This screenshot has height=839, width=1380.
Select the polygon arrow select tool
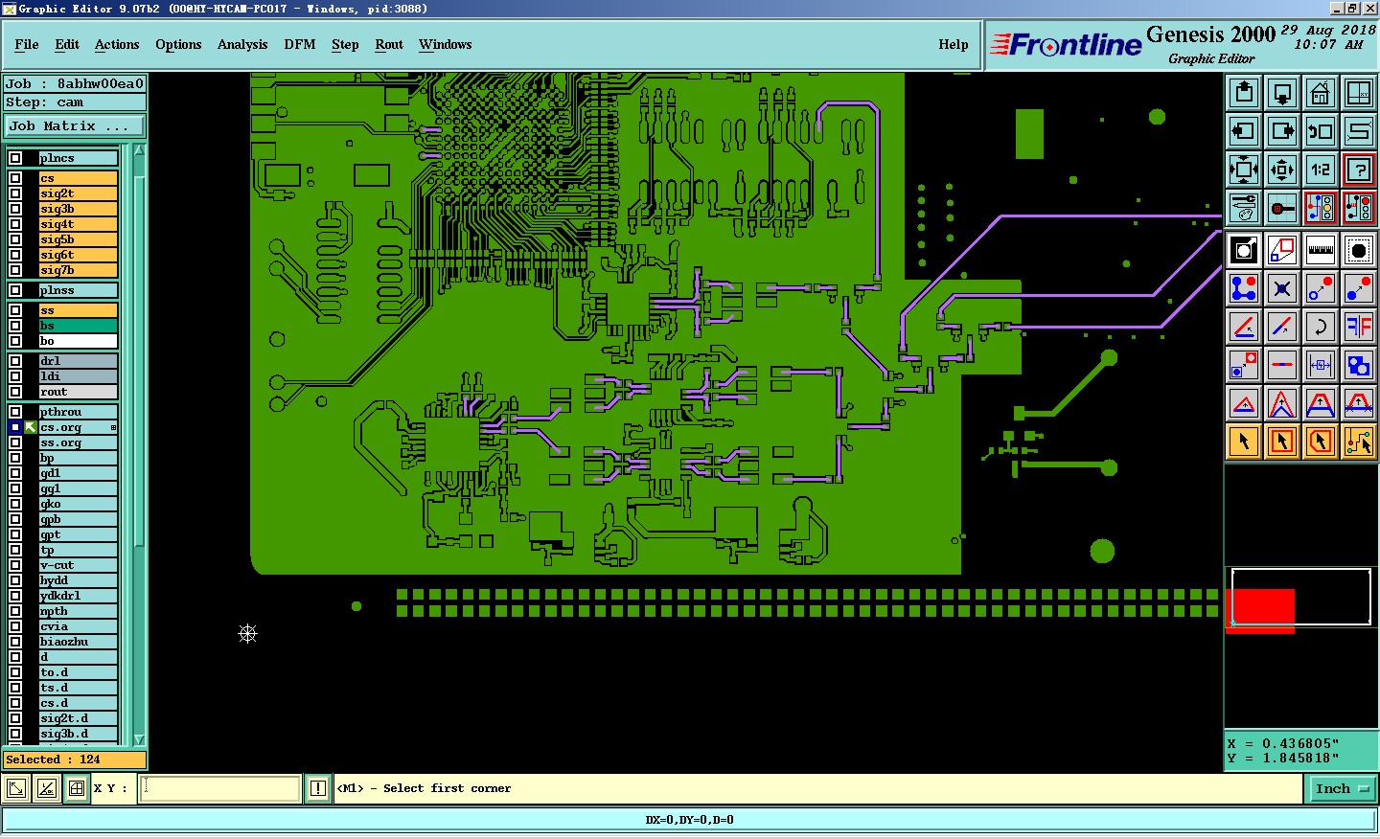(x=1321, y=442)
